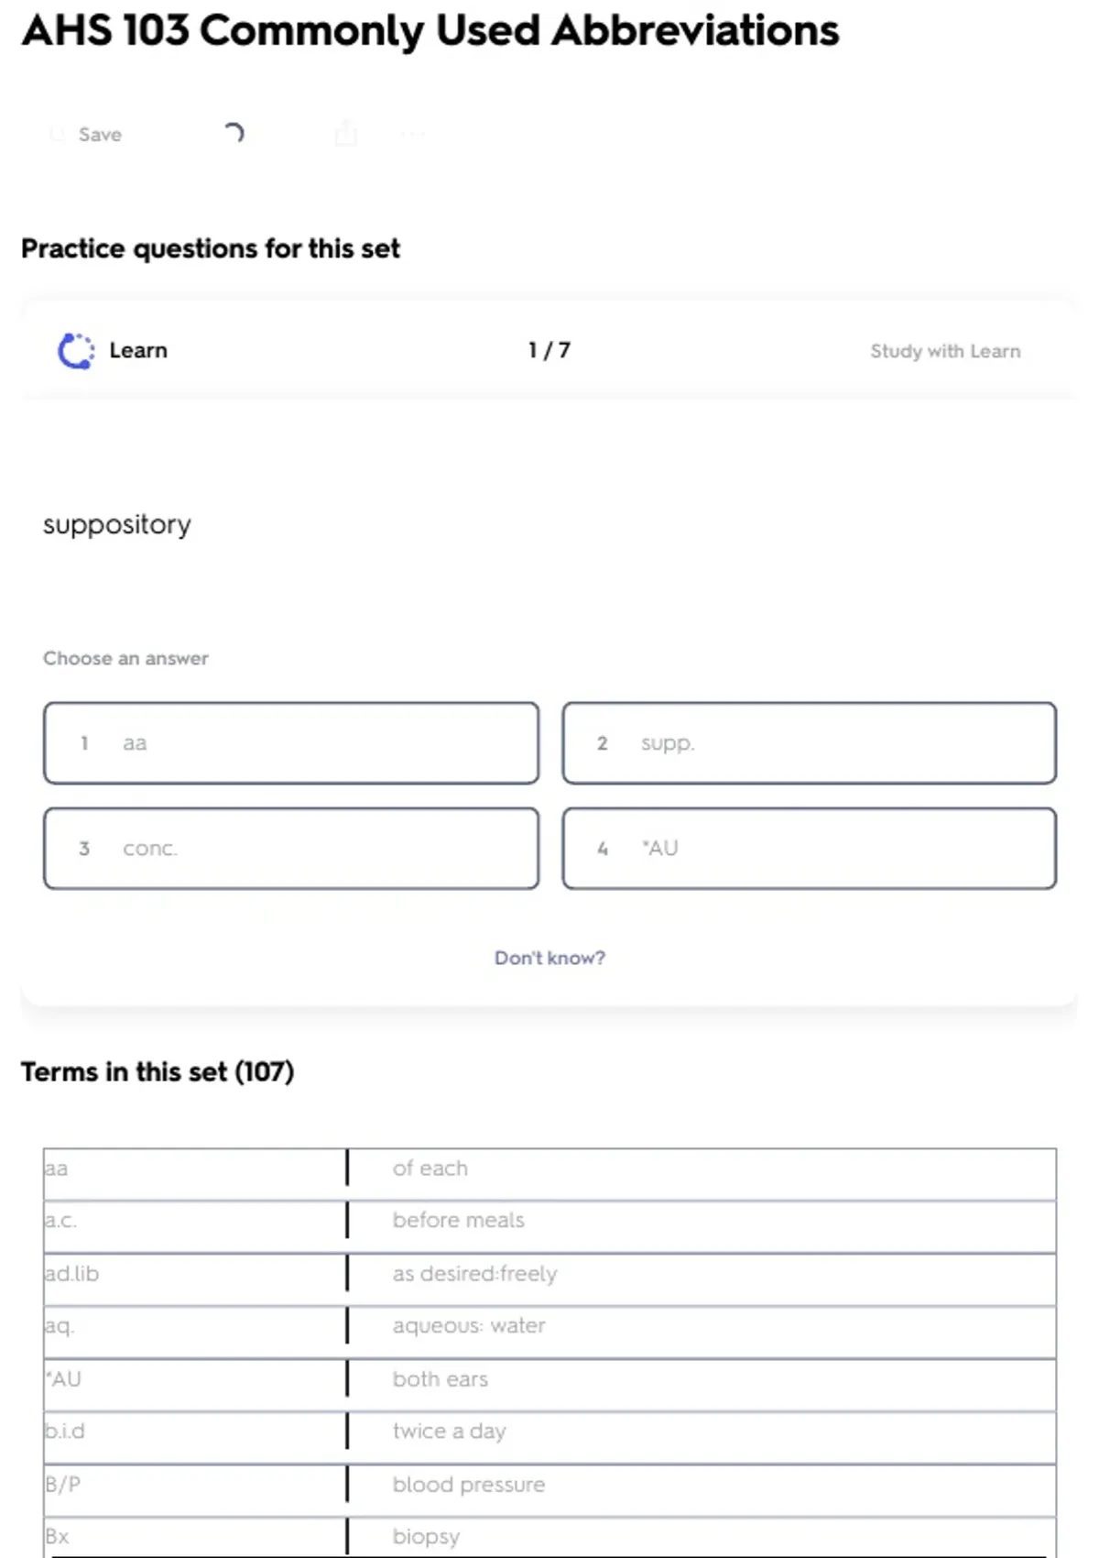Choose answer option 2 'supp.'
This screenshot has width=1099, height=1558.
point(809,743)
